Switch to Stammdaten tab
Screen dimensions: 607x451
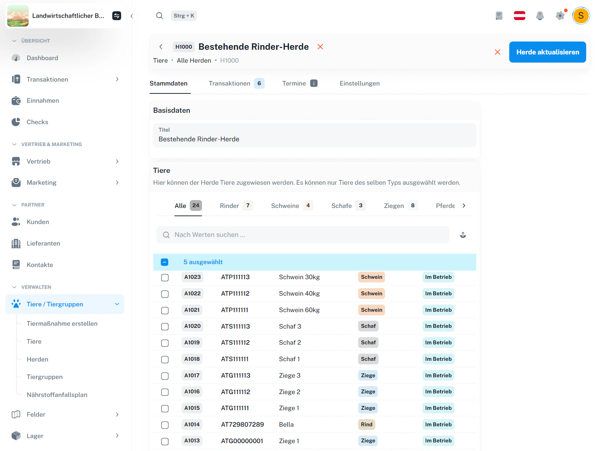[169, 83]
